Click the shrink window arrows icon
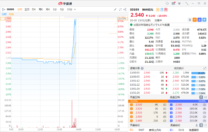This screenshot has height=132, width=208. tap(187, 3)
